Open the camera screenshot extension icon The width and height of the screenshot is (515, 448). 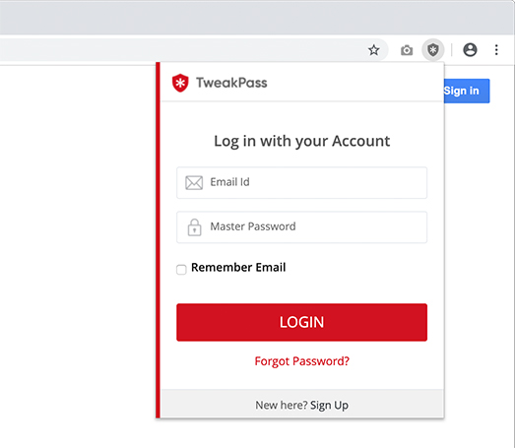click(407, 50)
